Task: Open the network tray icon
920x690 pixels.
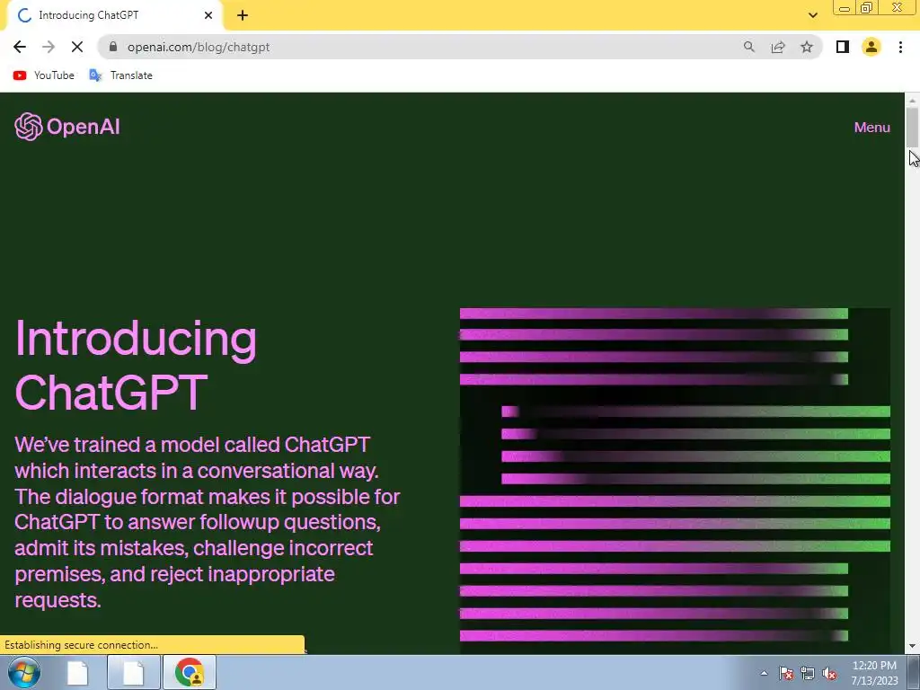Action: [808, 673]
